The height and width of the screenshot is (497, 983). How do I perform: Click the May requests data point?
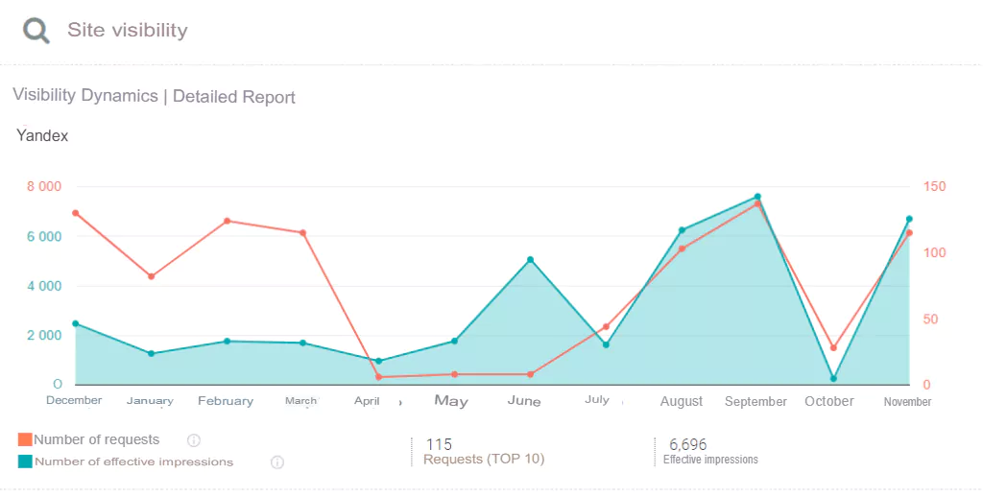[454, 374]
